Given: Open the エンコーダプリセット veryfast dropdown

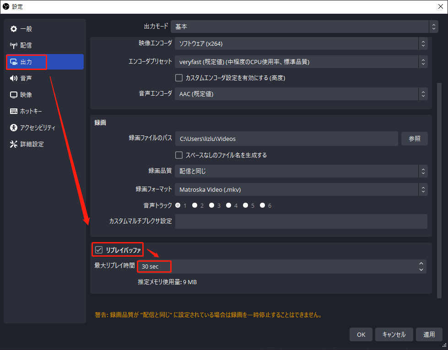Looking at the screenshot, I should tap(301, 62).
